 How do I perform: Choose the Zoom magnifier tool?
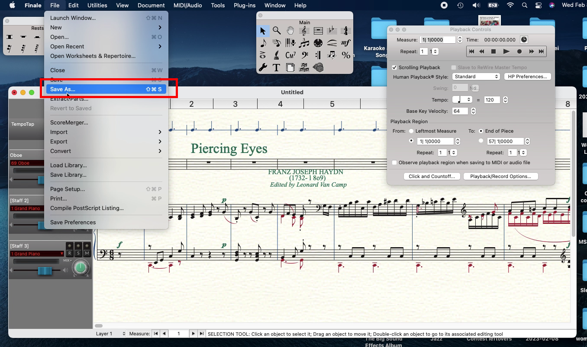coord(277,31)
